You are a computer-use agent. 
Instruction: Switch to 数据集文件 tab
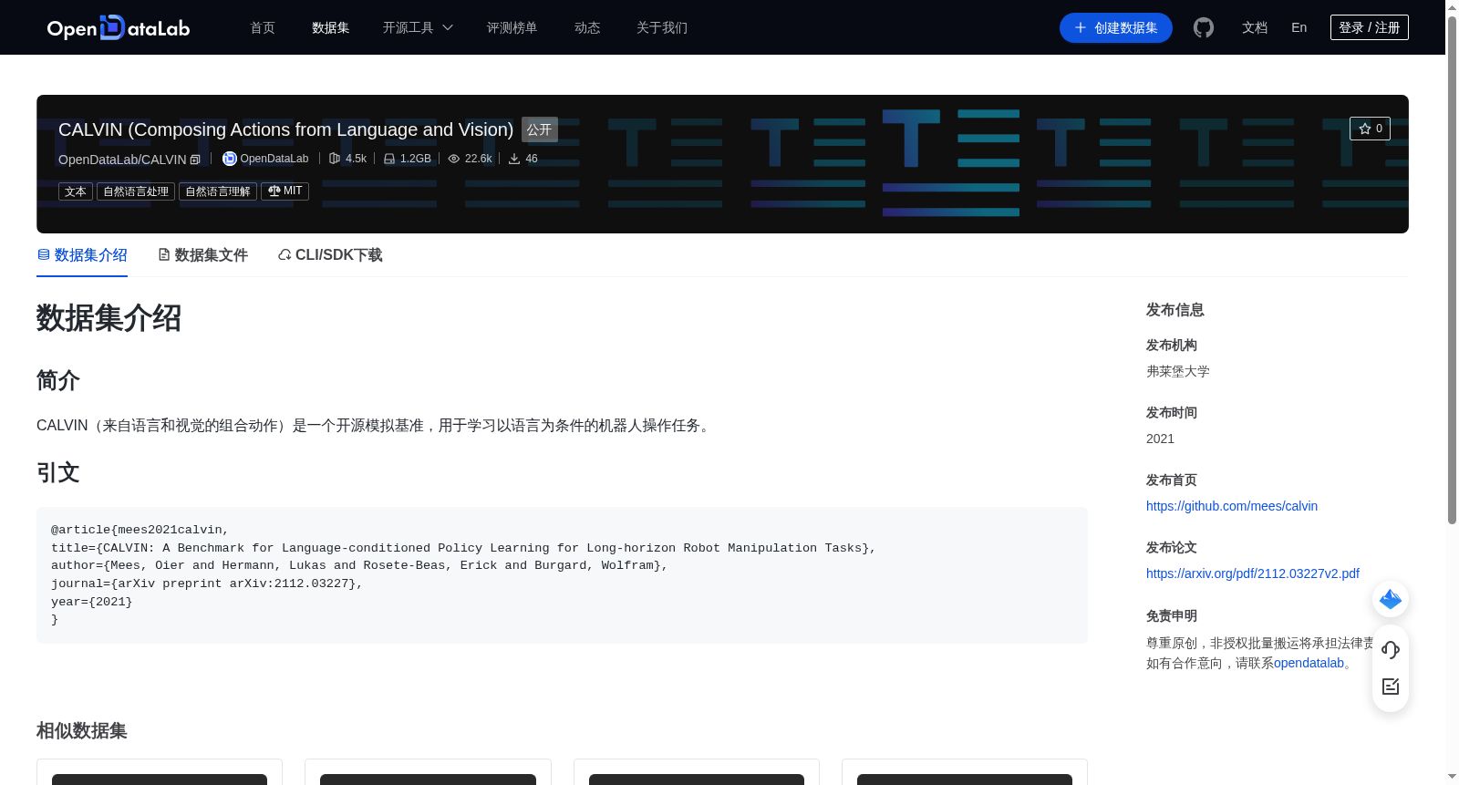click(x=202, y=255)
